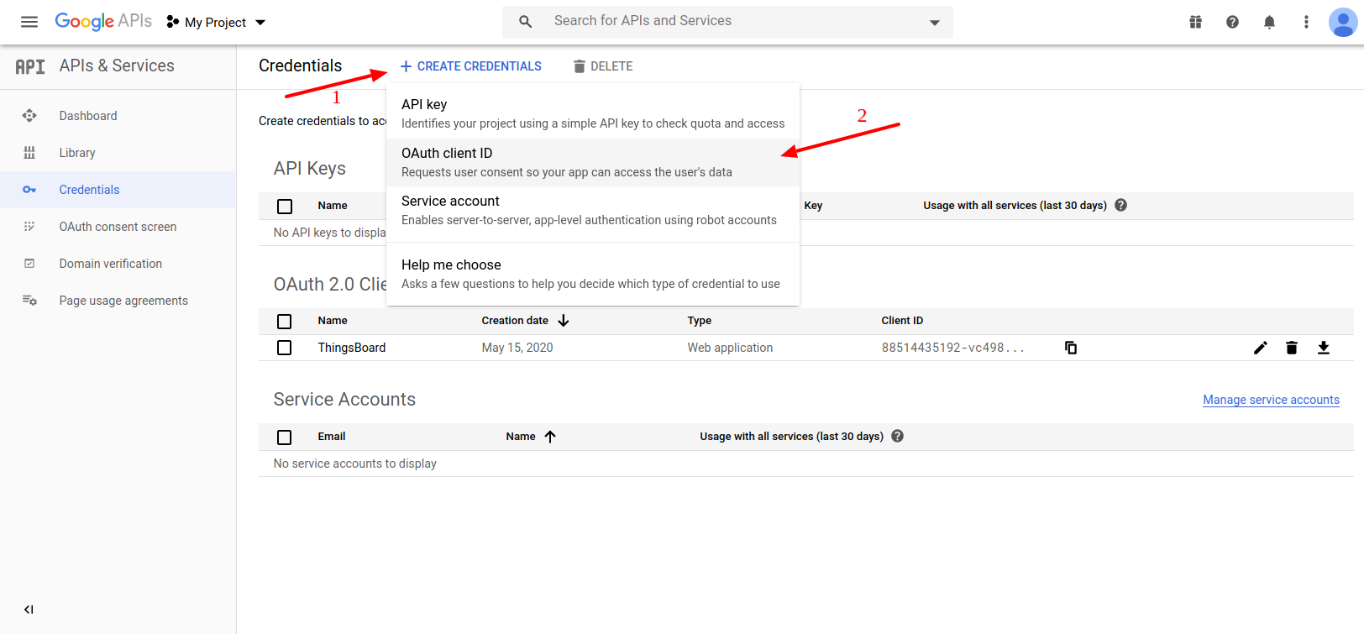Download the ThingsBoard client JSON
The height and width of the screenshot is (634, 1364).
(1324, 348)
